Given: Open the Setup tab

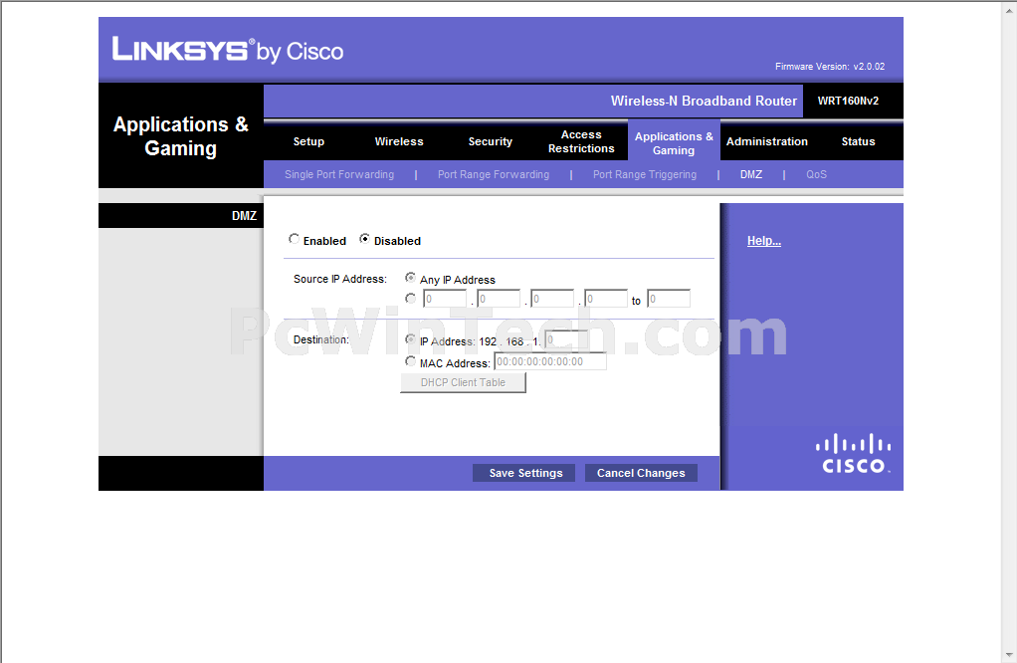Looking at the screenshot, I should [308, 141].
